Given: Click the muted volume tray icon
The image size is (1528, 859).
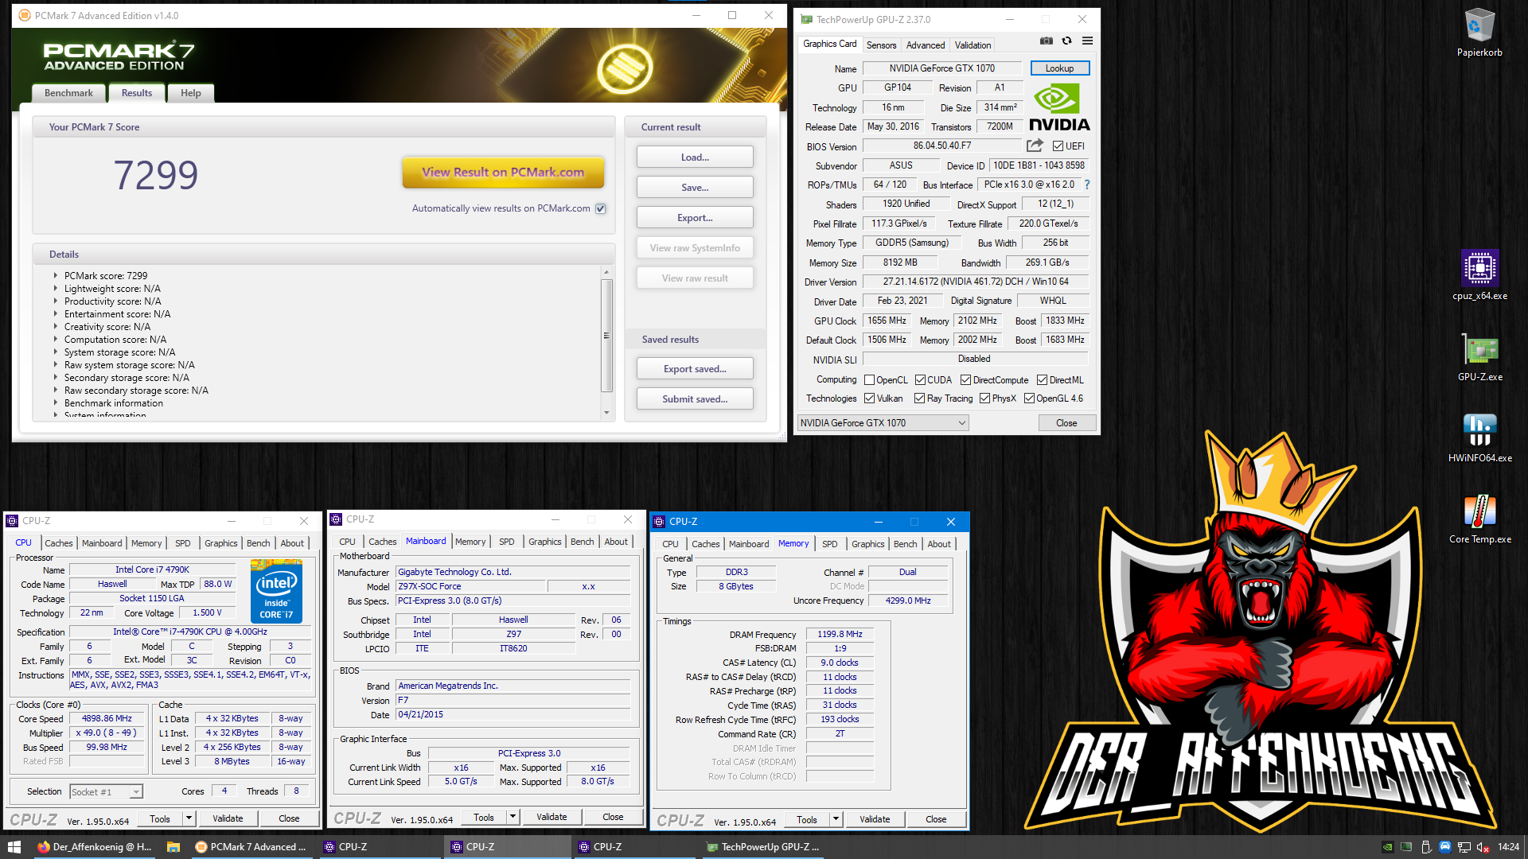Looking at the screenshot, I should pos(1483,847).
